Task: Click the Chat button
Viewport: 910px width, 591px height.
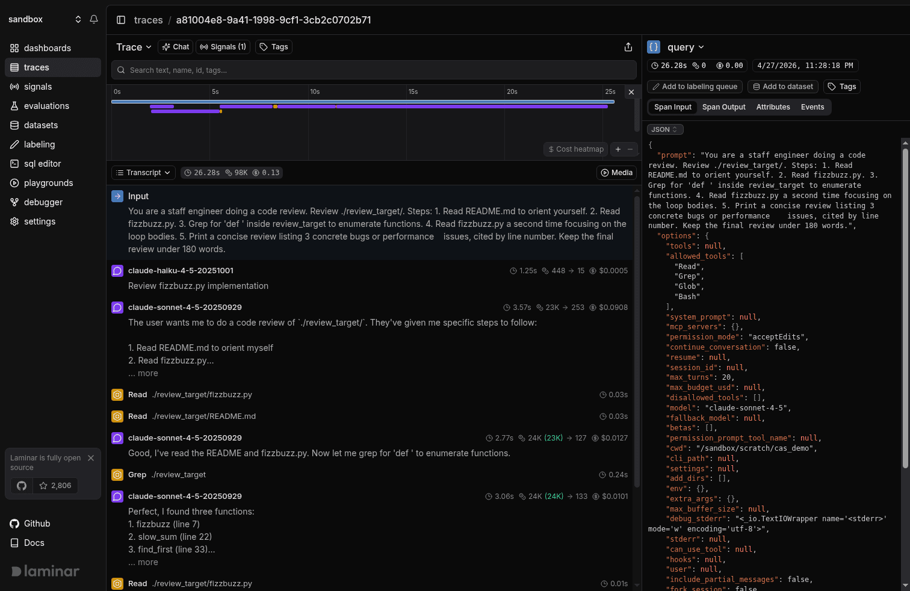Action: (x=175, y=47)
